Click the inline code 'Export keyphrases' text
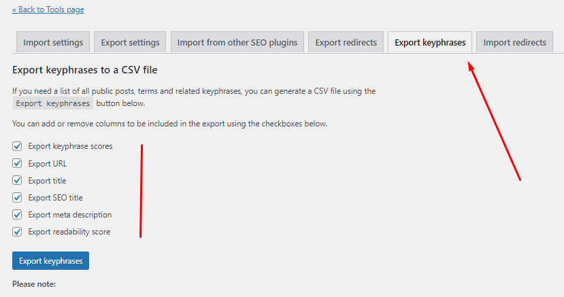564x297 pixels. pos(53,104)
